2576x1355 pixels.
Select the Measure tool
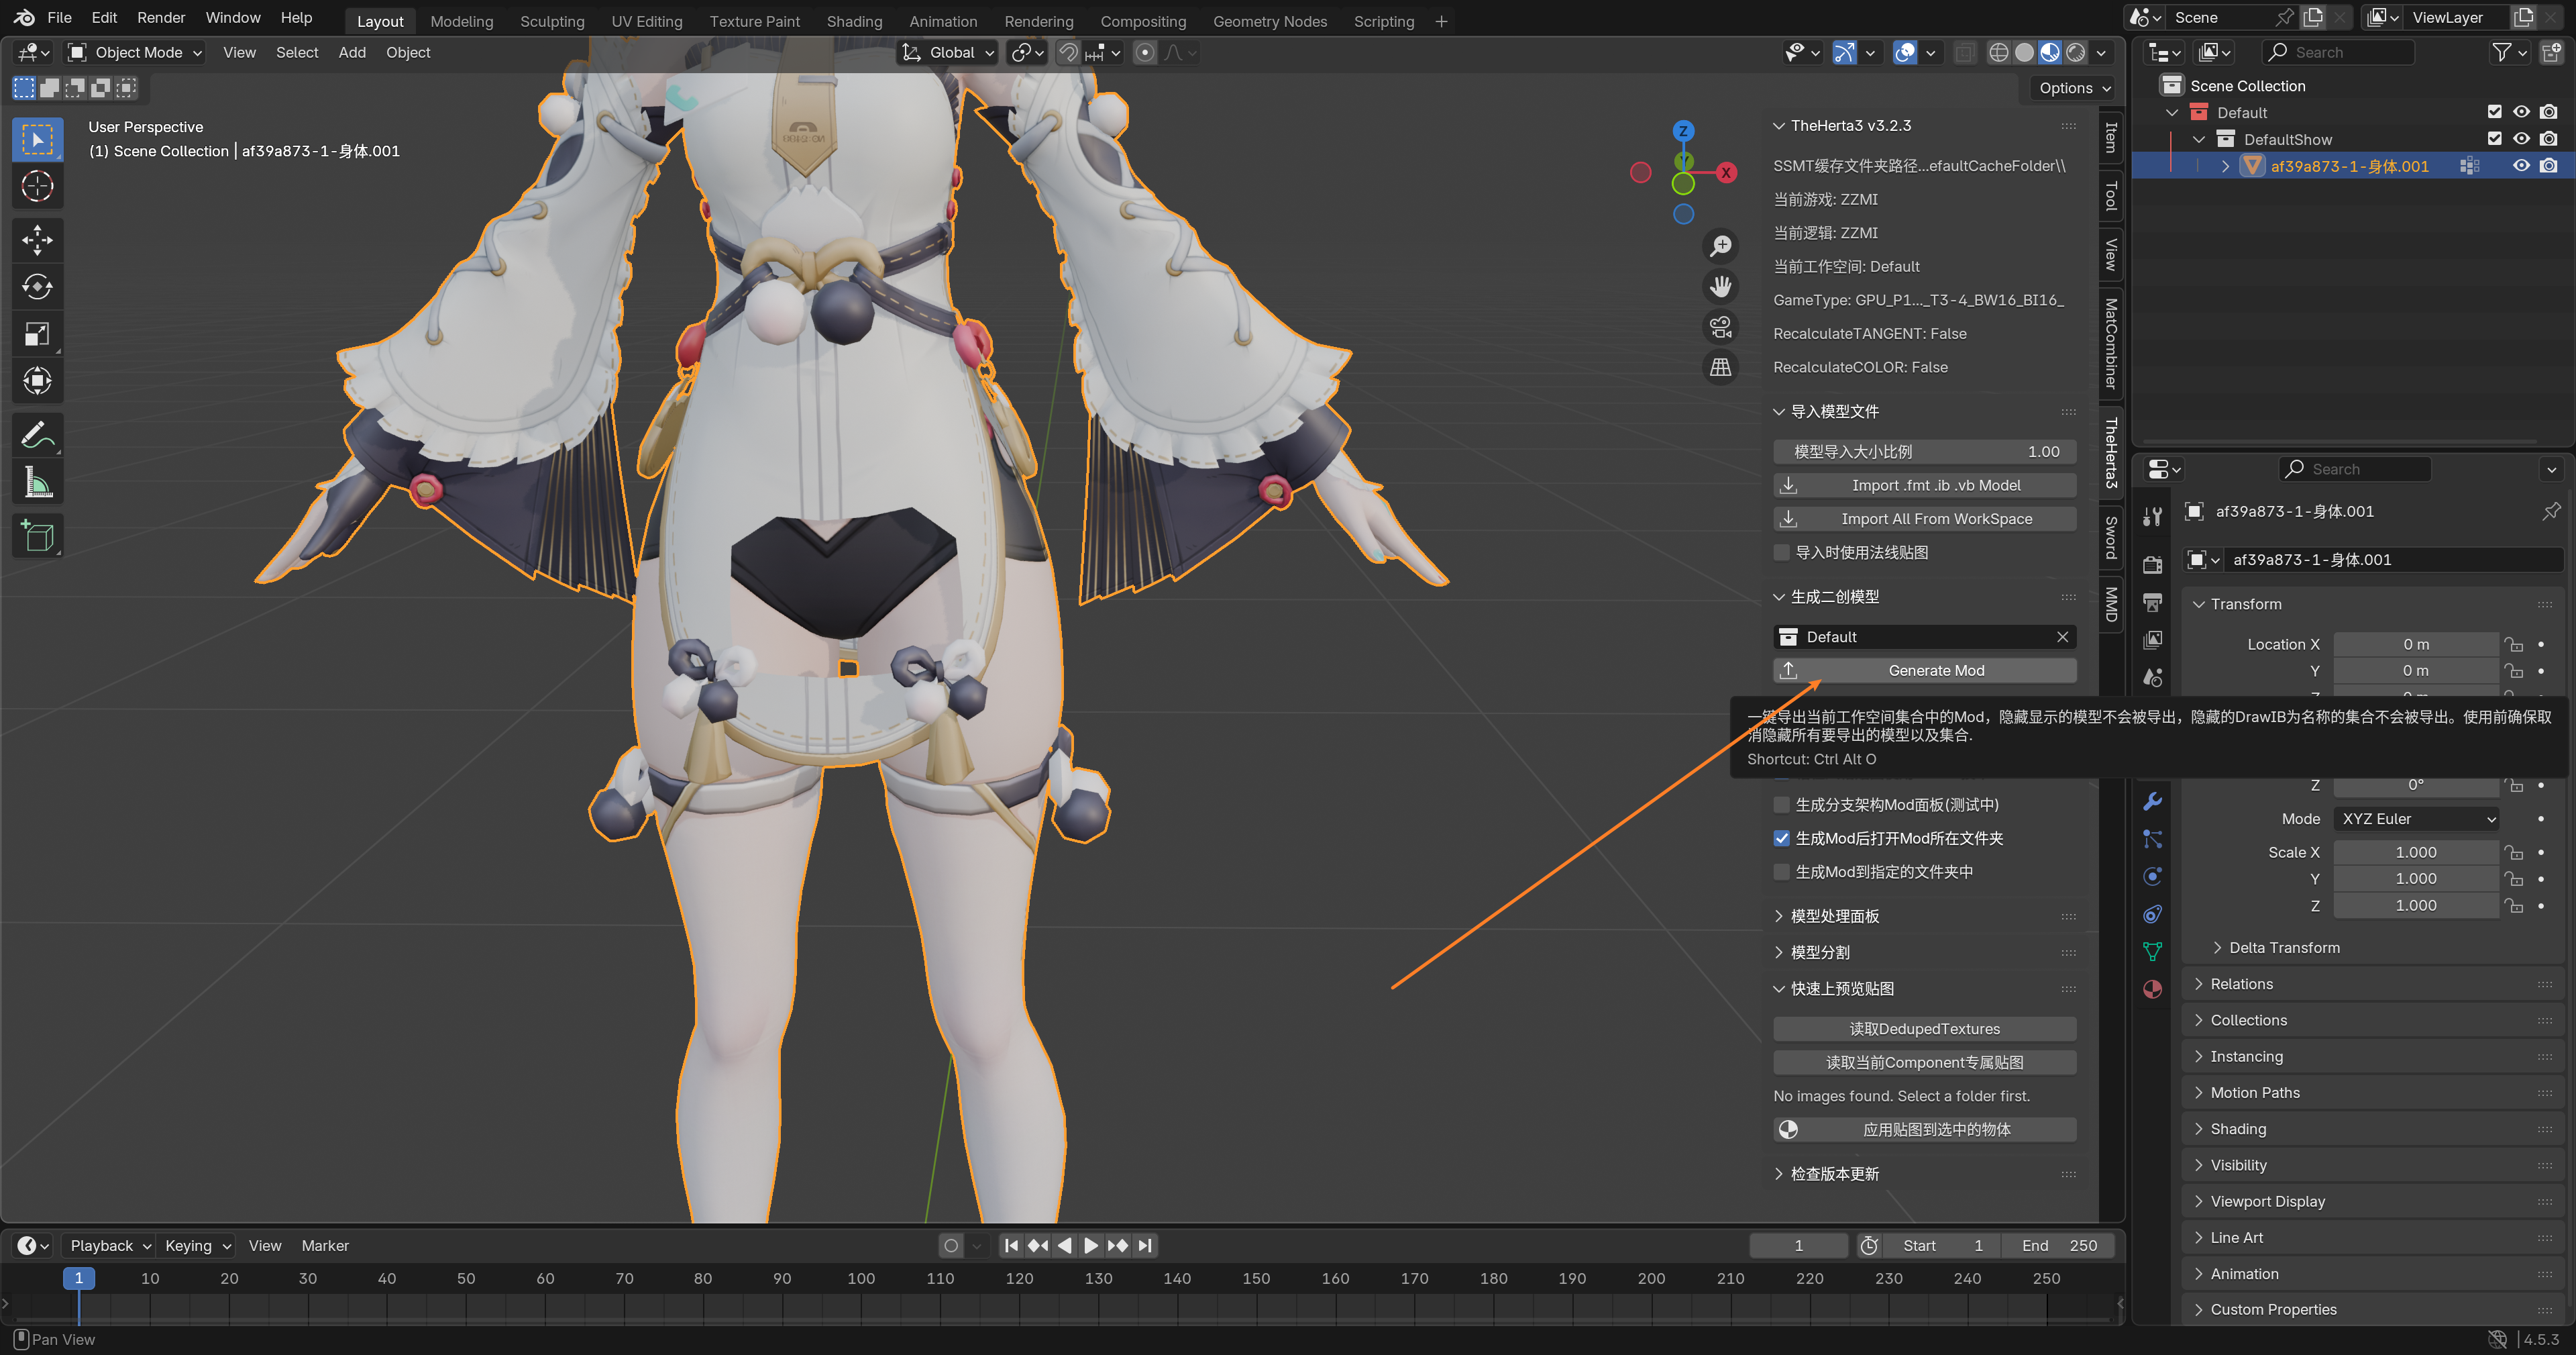point(37,483)
